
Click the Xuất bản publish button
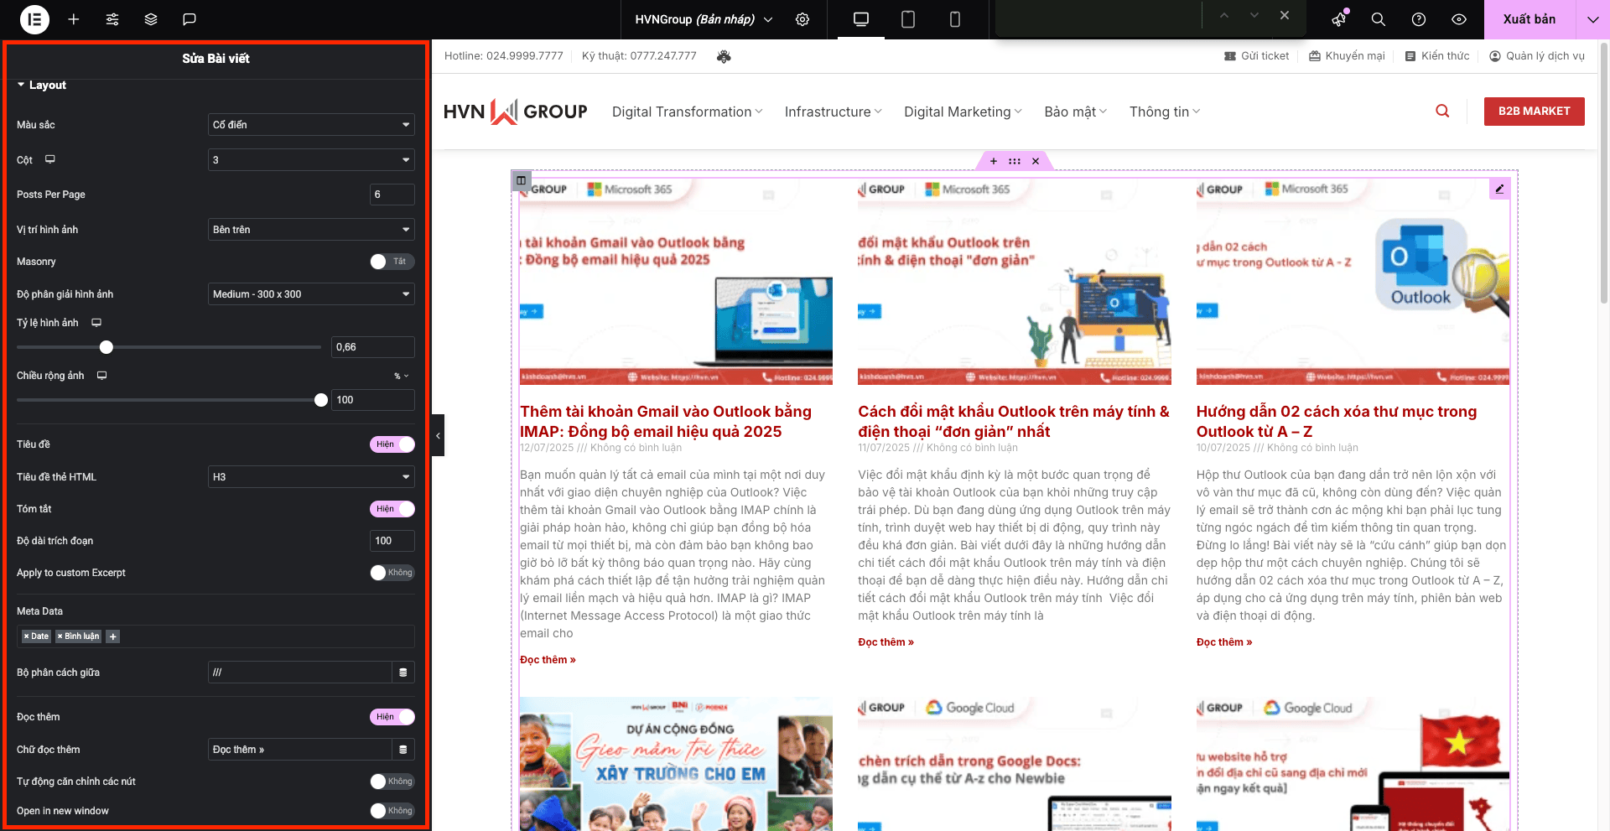1529,19
